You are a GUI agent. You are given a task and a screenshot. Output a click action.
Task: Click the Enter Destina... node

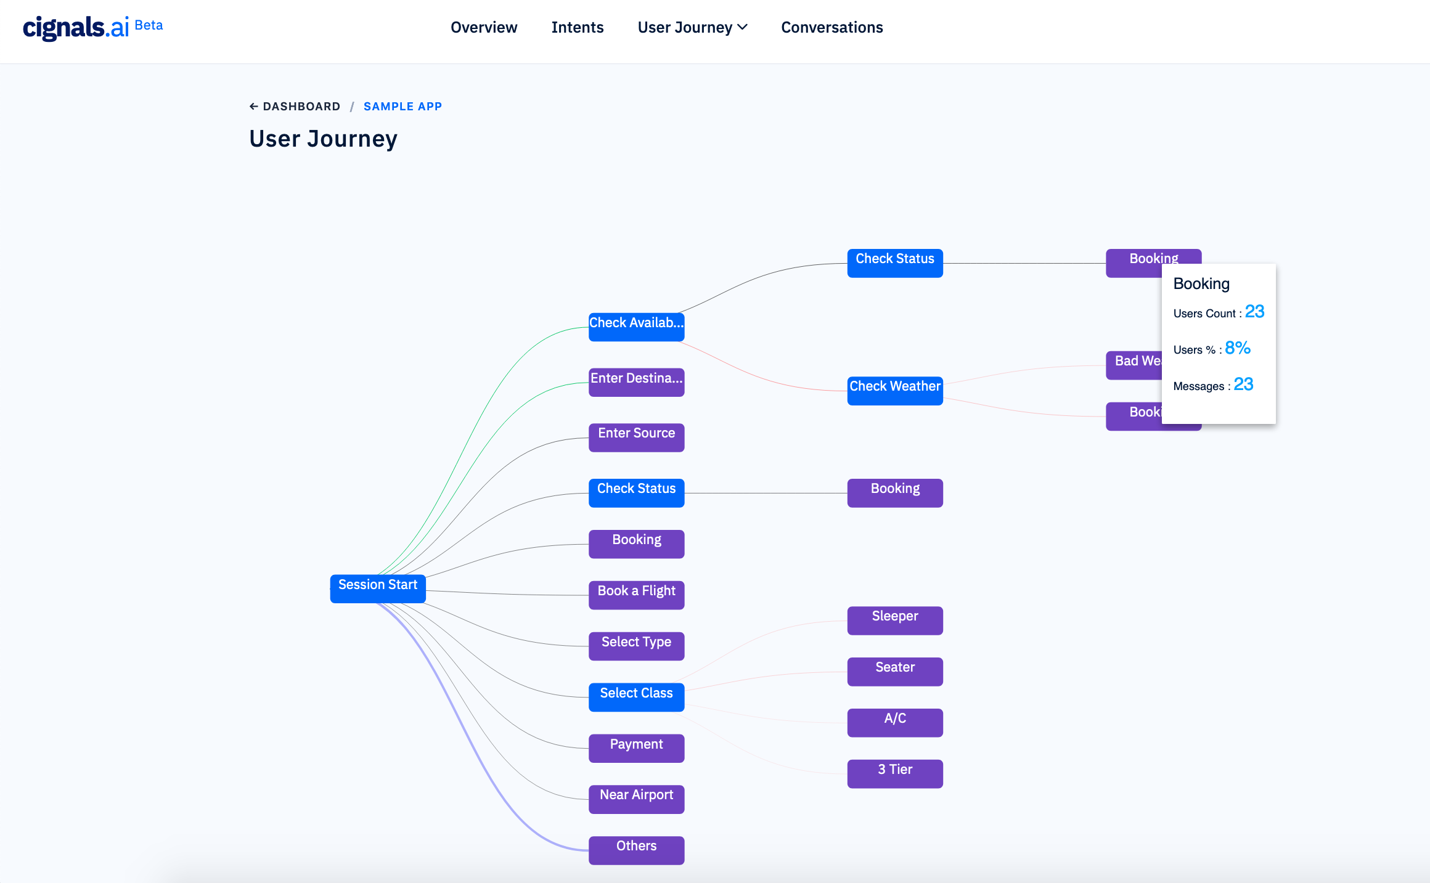[x=636, y=382]
